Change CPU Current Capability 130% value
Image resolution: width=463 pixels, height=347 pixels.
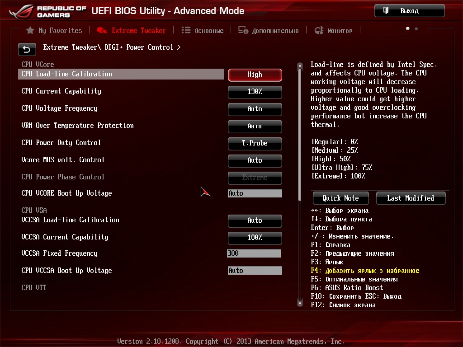[x=255, y=92]
